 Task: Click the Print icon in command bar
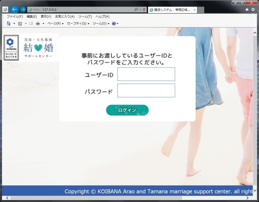pyautogui.click(x=38, y=24)
